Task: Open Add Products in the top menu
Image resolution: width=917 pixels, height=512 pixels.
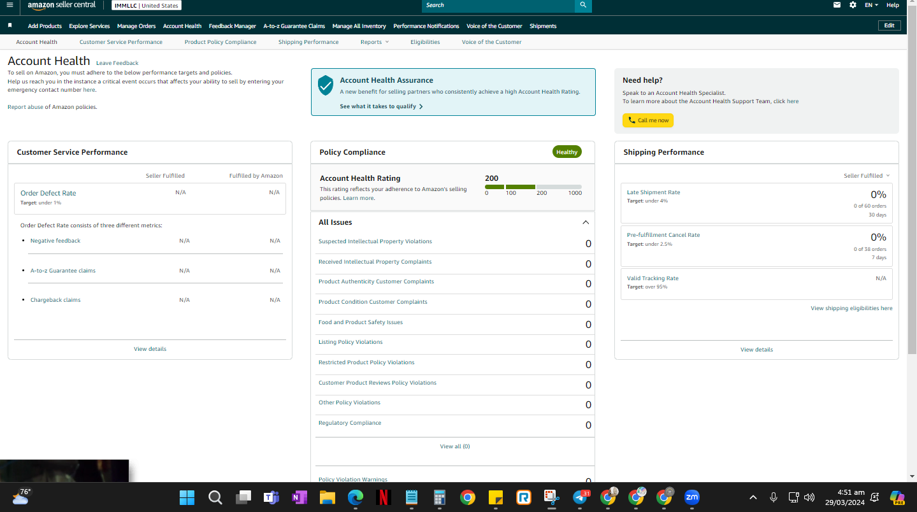Action: pyautogui.click(x=45, y=26)
